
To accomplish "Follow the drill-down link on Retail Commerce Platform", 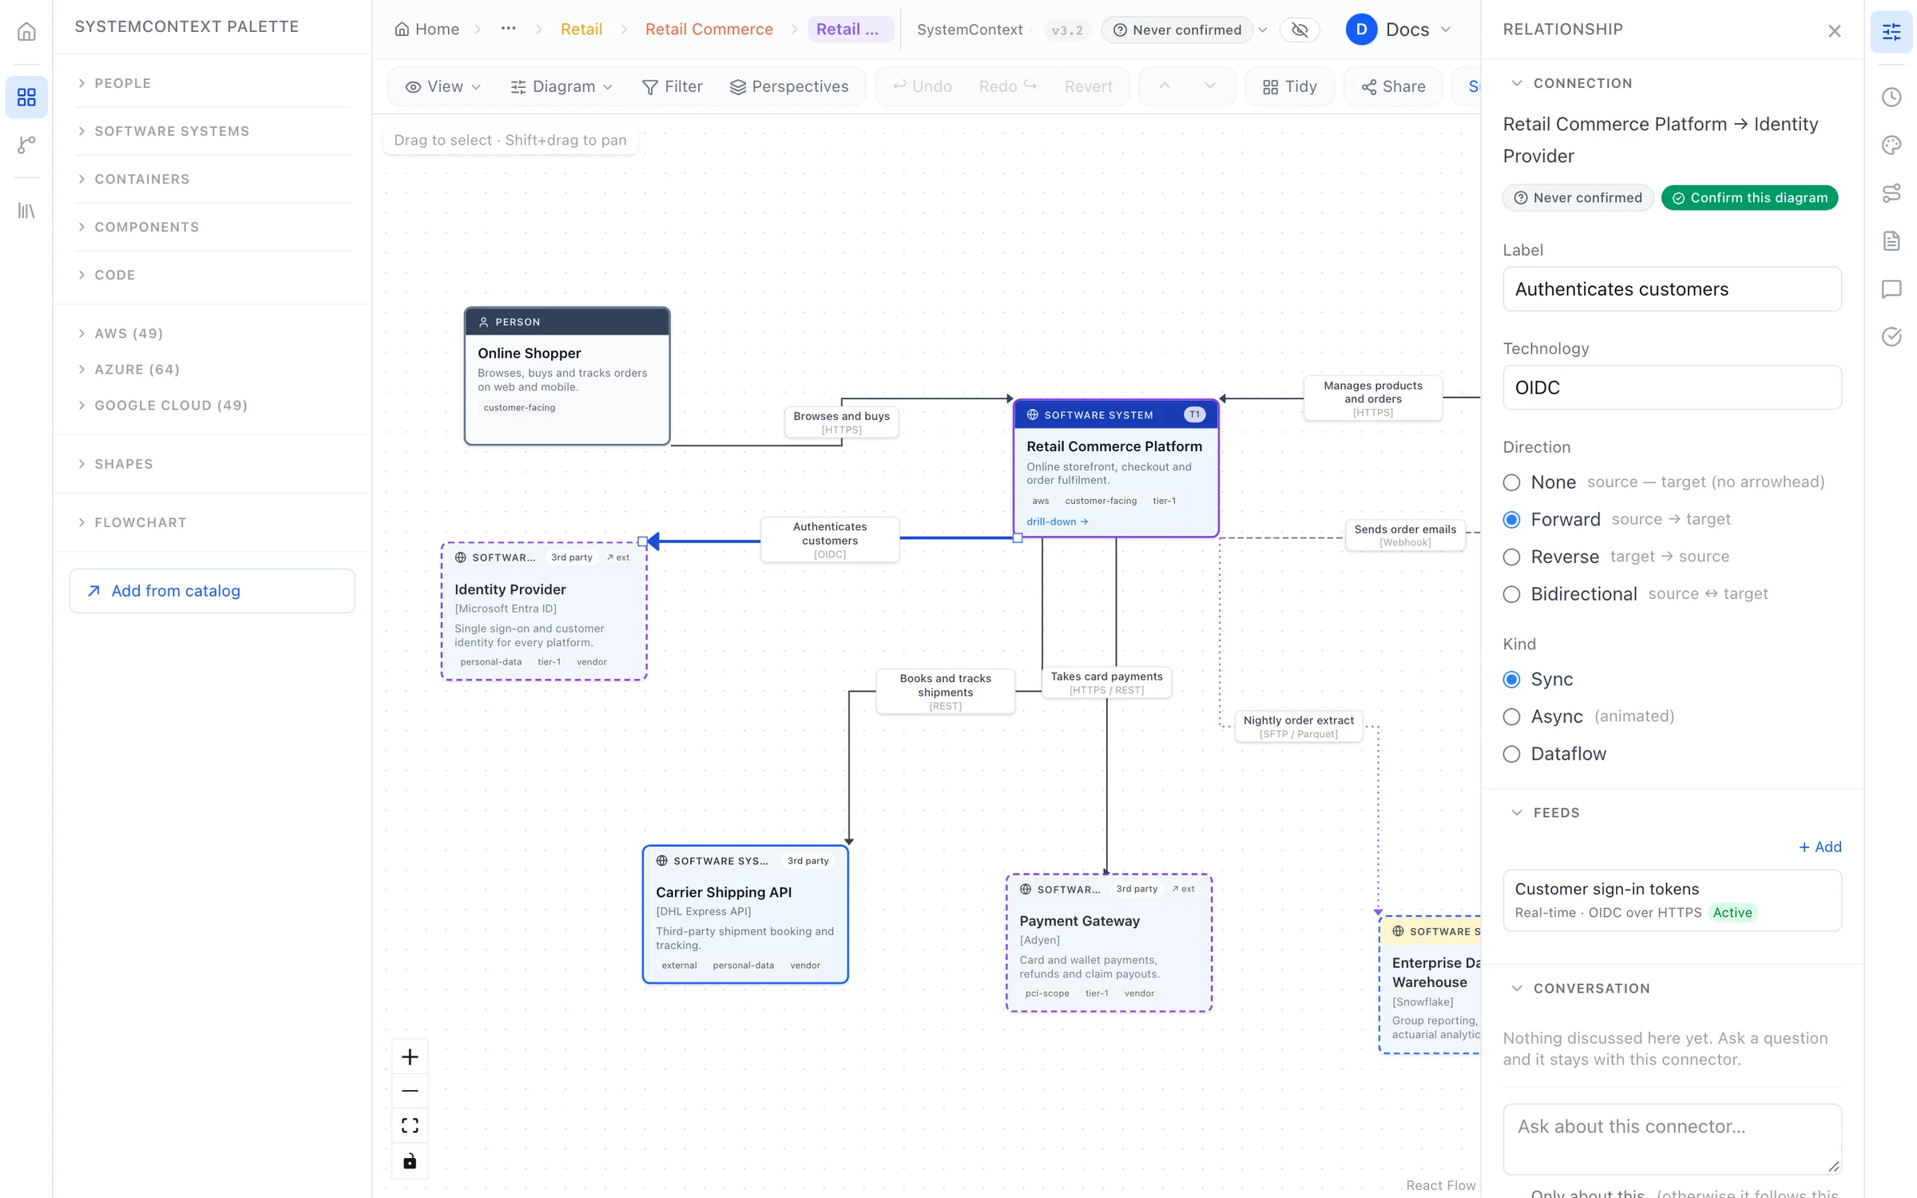I will point(1057,522).
